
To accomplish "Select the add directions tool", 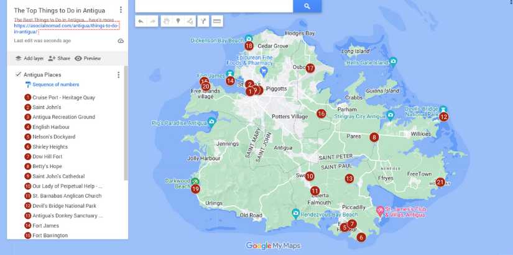I will pos(203,21).
